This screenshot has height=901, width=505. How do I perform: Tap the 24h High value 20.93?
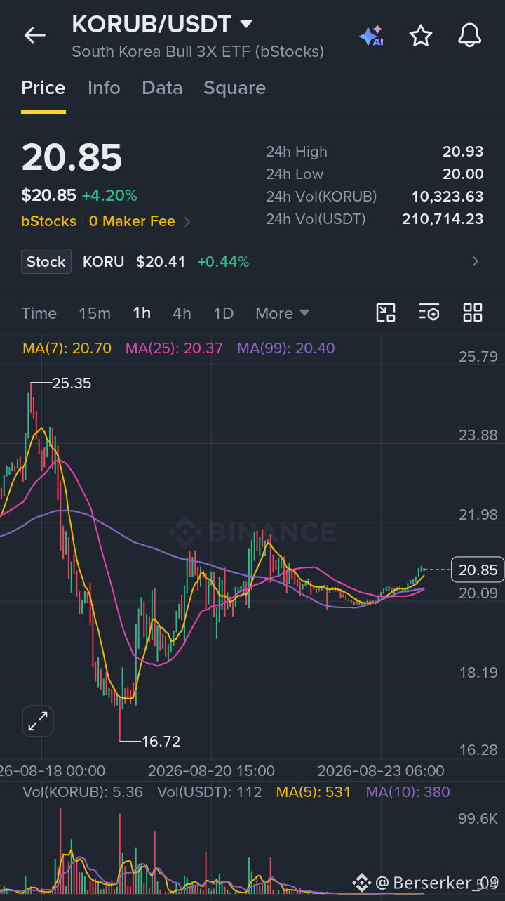(x=463, y=152)
